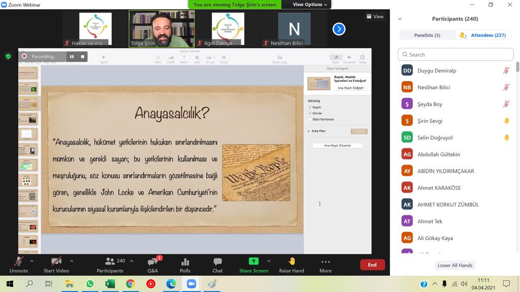Switch to the Panelists (3) tab

coord(427,35)
